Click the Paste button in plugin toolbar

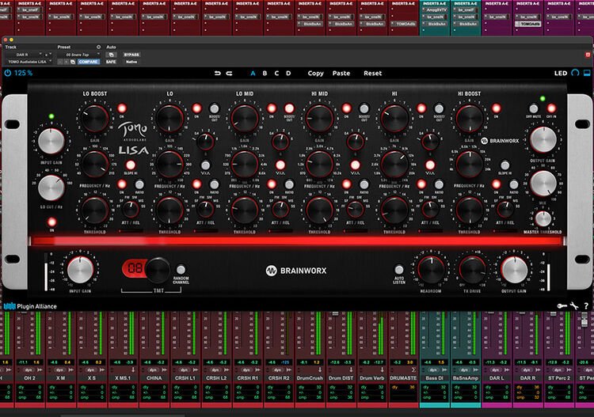coord(341,74)
